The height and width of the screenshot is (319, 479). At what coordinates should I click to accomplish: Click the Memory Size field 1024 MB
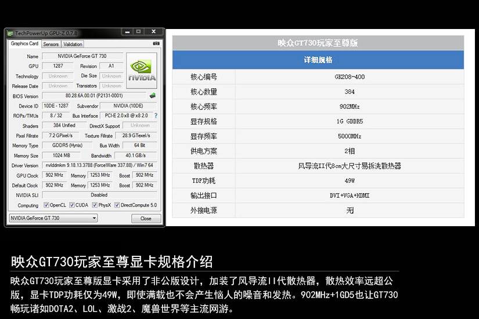61,155
